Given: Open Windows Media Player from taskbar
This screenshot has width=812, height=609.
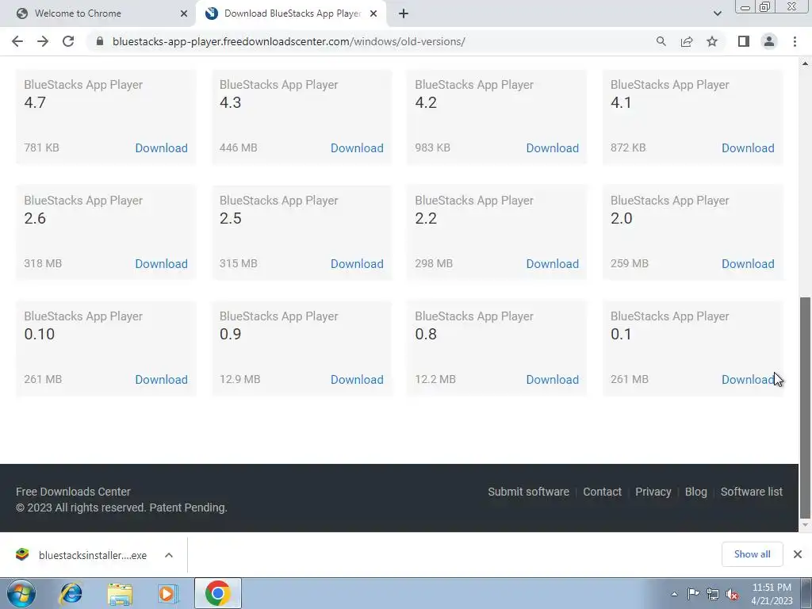Looking at the screenshot, I should pos(168,593).
